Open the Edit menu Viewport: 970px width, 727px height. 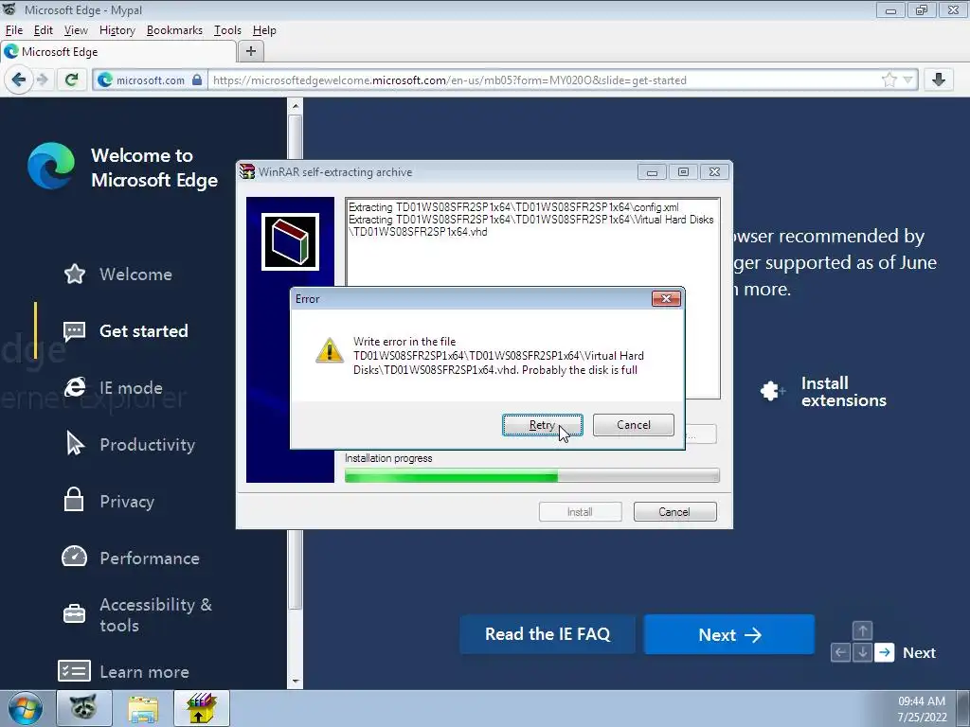[44, 30]
